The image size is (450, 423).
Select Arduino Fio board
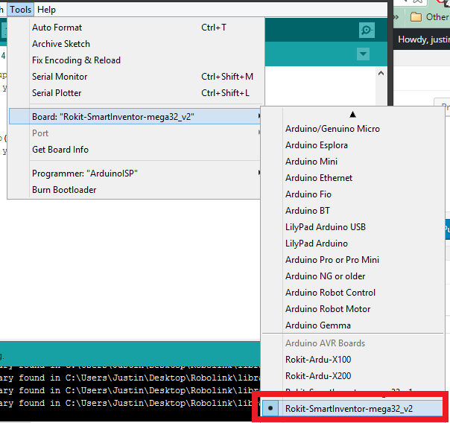tap(352, 194)
